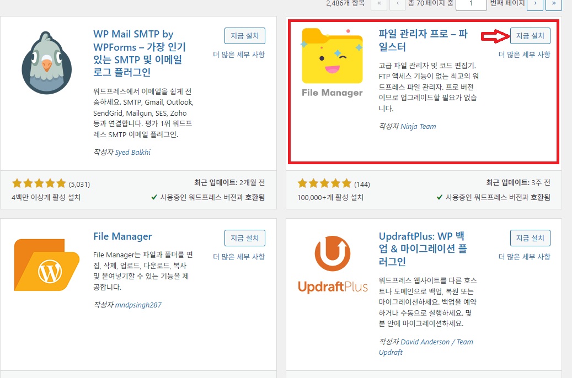Viewport: 572px width, 378px height.
Task: Click the page number input field
Action: pyautogui.click(x=470, y=5)
